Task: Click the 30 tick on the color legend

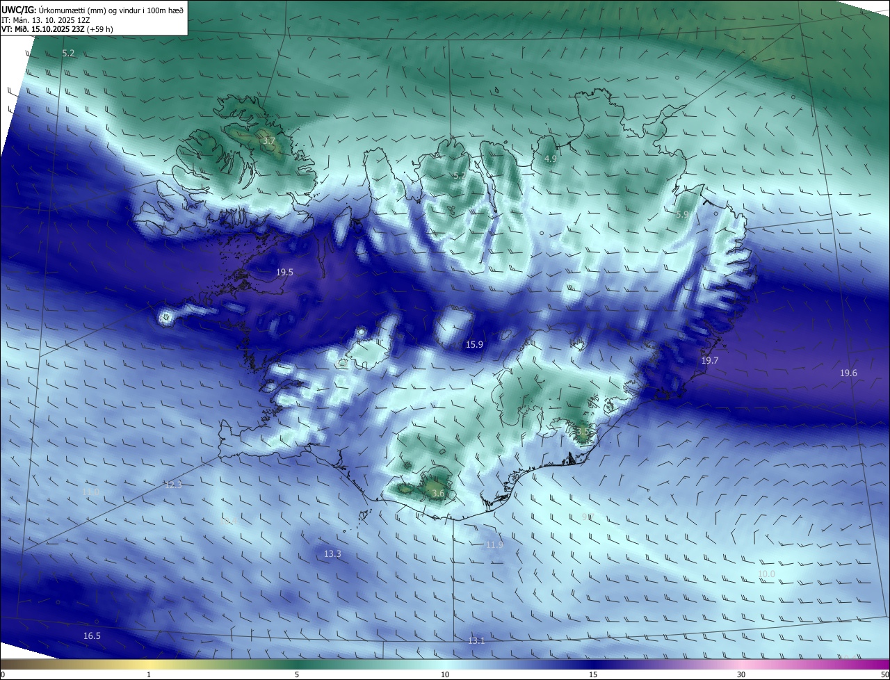Action: click(x=741, y=674)
